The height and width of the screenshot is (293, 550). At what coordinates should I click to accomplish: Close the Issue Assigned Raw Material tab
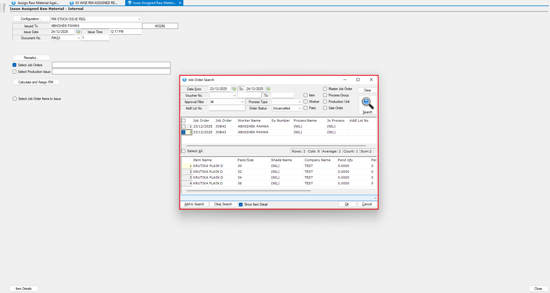[180, 3]
